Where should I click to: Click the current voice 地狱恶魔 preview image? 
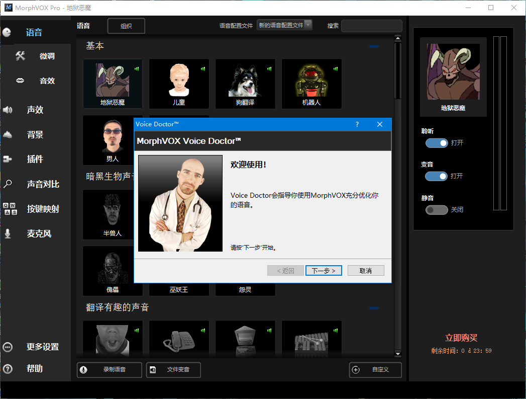(x=453, y=71)
